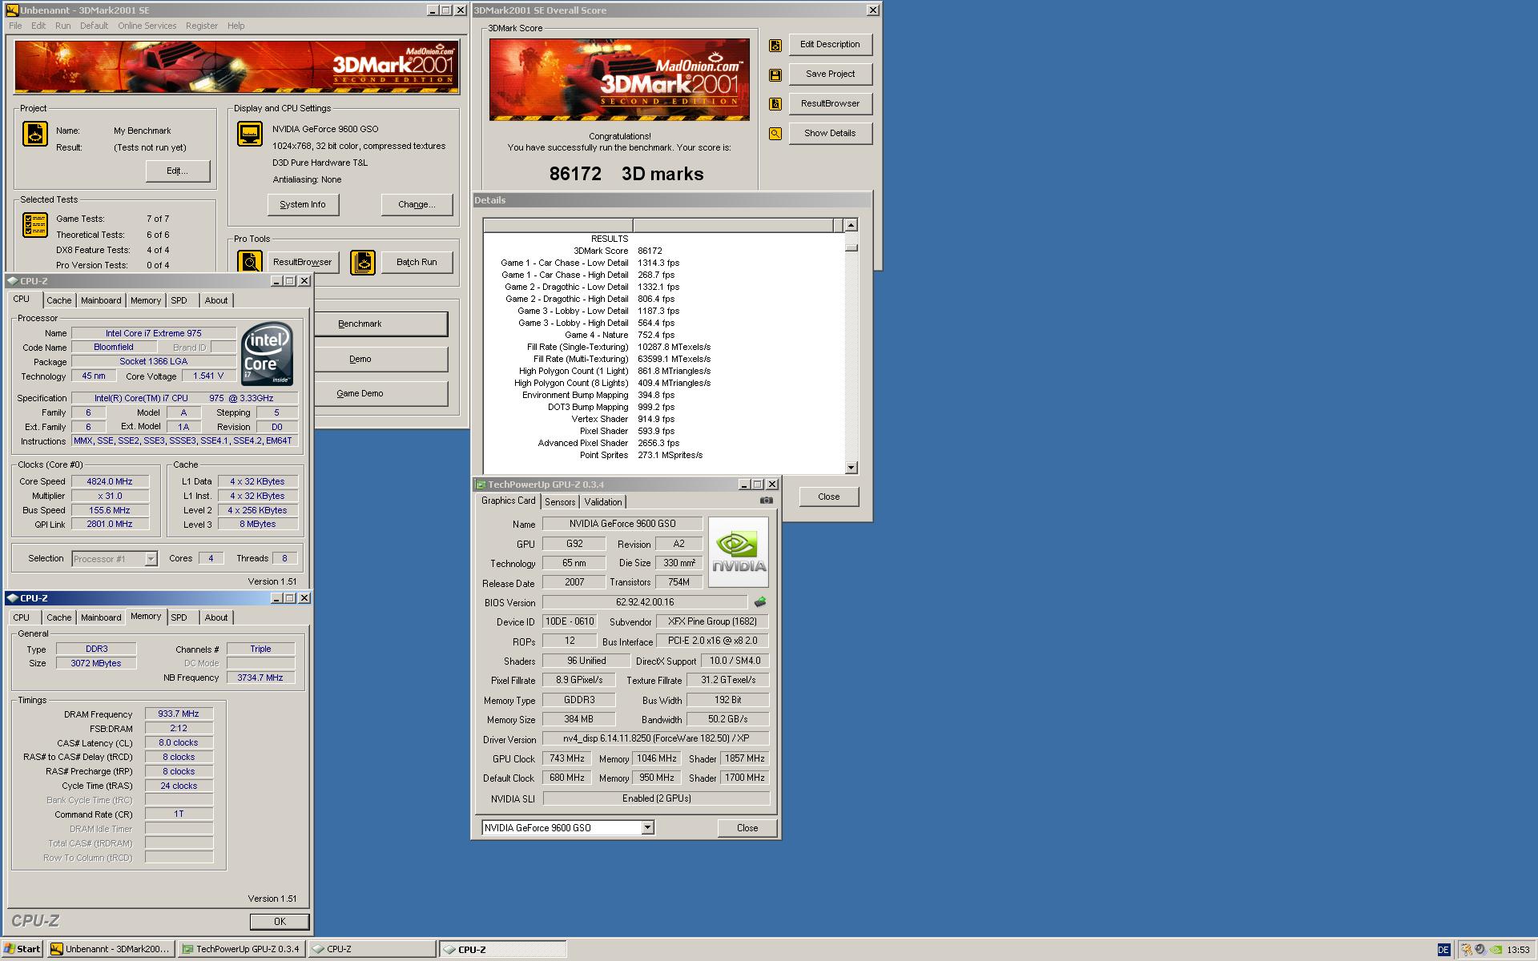Click the Specification field in CPU-Z

(184, 399)
